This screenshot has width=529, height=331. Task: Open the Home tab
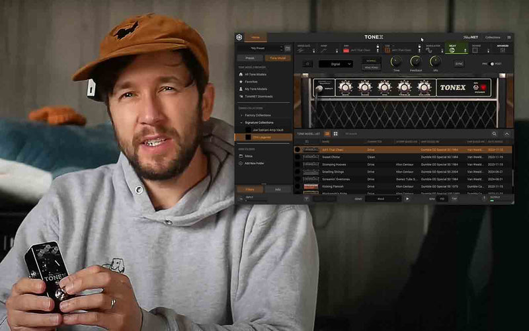click(255, 38)
